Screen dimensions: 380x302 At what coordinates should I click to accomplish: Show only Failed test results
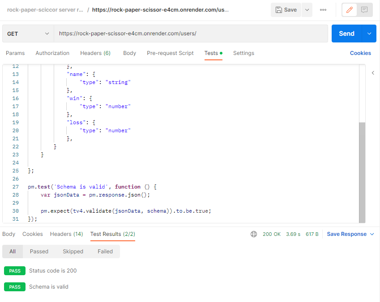click(x=105, y=251)
